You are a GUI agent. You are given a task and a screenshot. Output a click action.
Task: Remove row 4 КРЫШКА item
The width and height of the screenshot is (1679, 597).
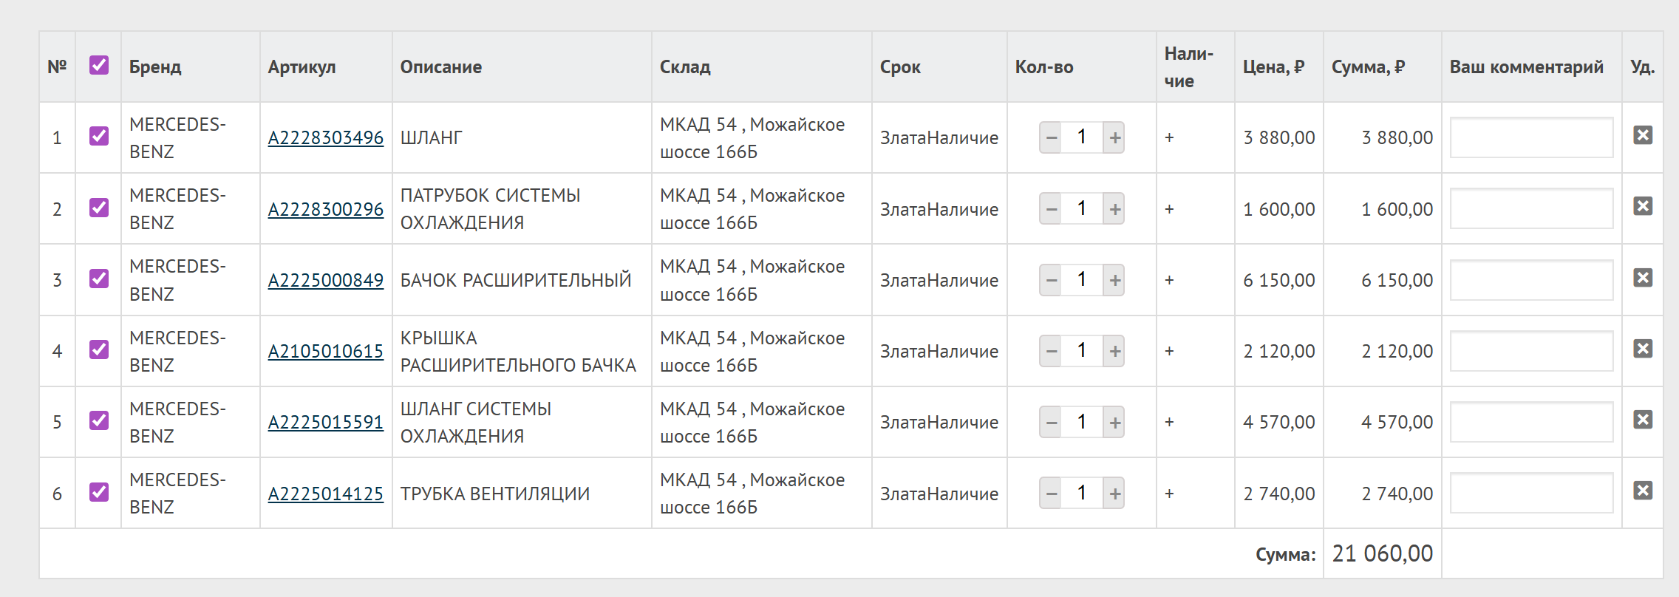point(1643,349)
